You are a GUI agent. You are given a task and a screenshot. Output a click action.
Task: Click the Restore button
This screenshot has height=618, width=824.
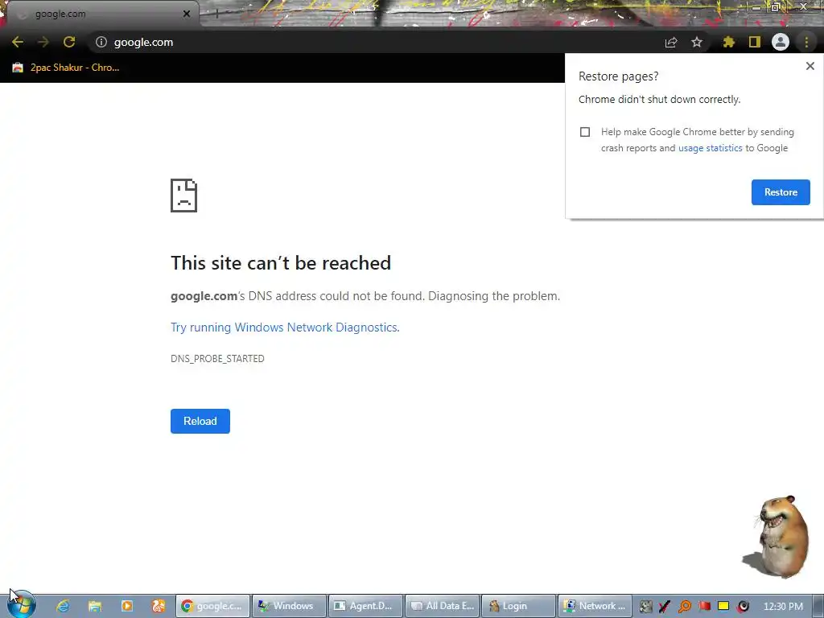coord(781,192)
